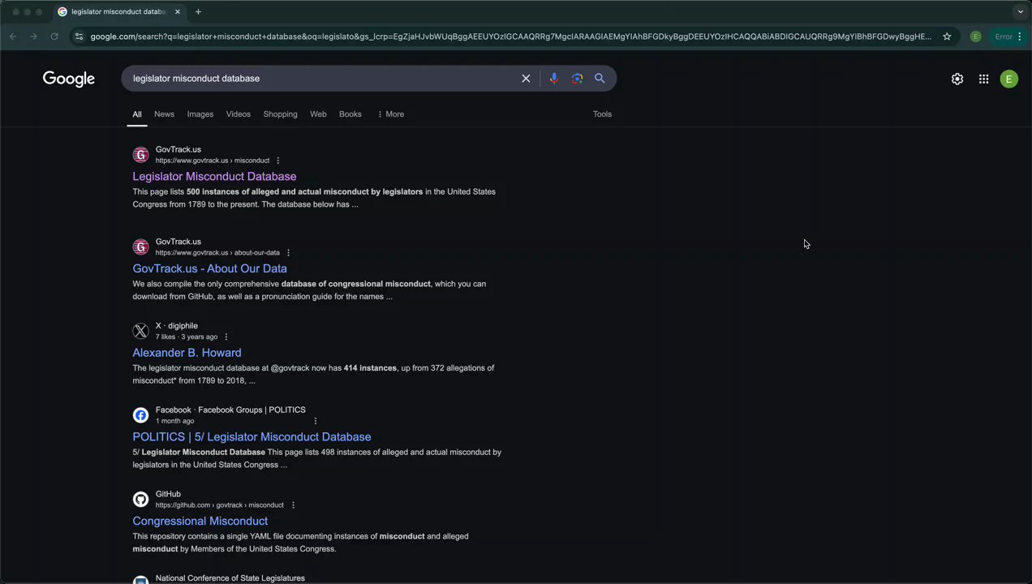Open Google Lens image search
The width and height of the screenshot is (1032, 584).
pos(577,79)
